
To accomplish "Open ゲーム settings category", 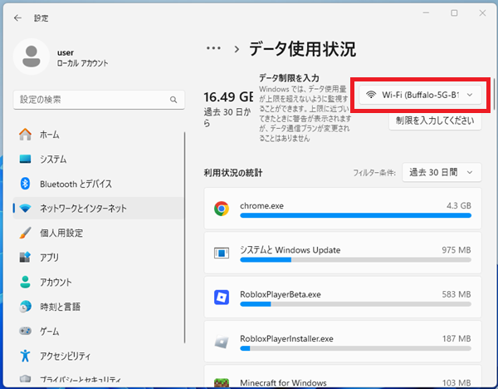I will point(99,331).
